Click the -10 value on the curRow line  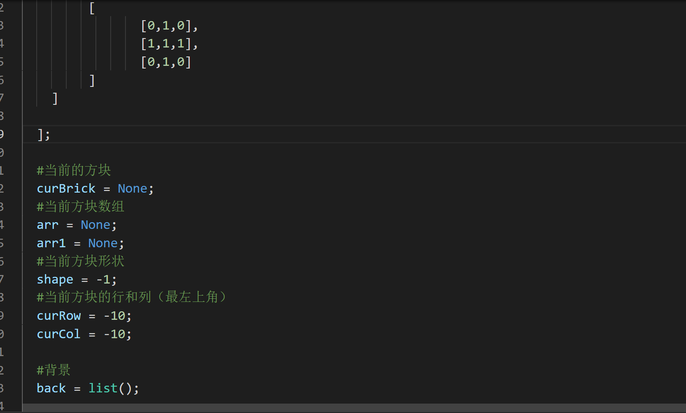pyautogui.click(x=114, y=316)
